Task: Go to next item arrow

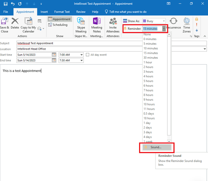Action: [x=34, y=4]
